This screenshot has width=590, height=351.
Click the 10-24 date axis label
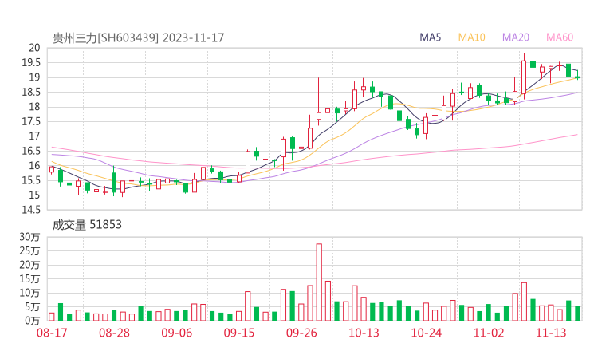pyautogui.click(x=426, y=333)
